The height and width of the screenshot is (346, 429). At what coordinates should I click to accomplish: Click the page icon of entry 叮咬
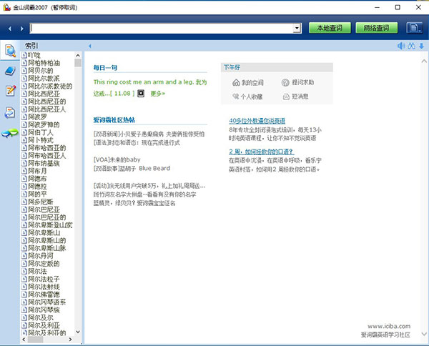click(x=24, y=55)
